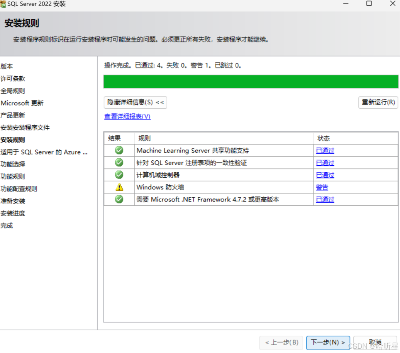
Task: Click the 取消 button
Action: [x=375, y=343]
